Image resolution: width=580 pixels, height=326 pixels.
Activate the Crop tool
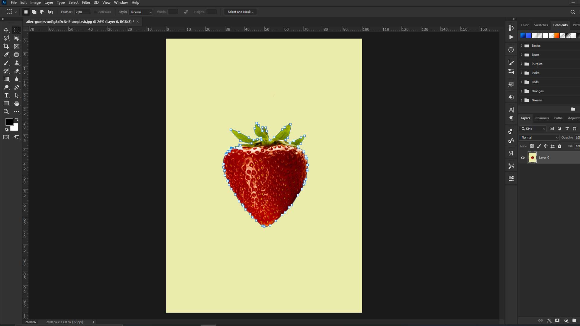pos(6,46)
